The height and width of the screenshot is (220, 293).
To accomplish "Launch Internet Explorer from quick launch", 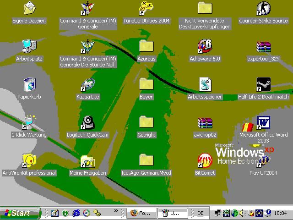I will click(76, 213).
